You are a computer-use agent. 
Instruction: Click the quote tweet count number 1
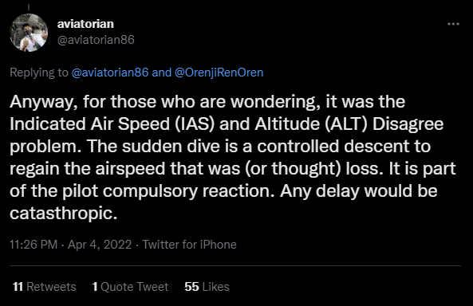(x=95, y=286)
